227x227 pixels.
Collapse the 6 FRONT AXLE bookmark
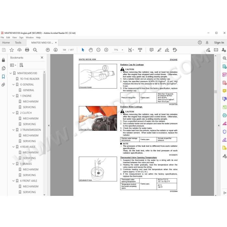click(x=13, y=181)
